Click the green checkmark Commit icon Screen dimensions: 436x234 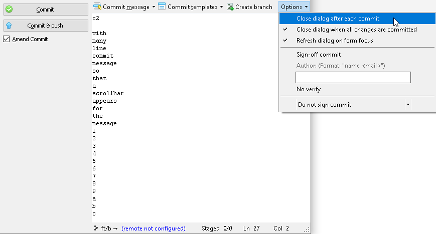coord(9,10)
